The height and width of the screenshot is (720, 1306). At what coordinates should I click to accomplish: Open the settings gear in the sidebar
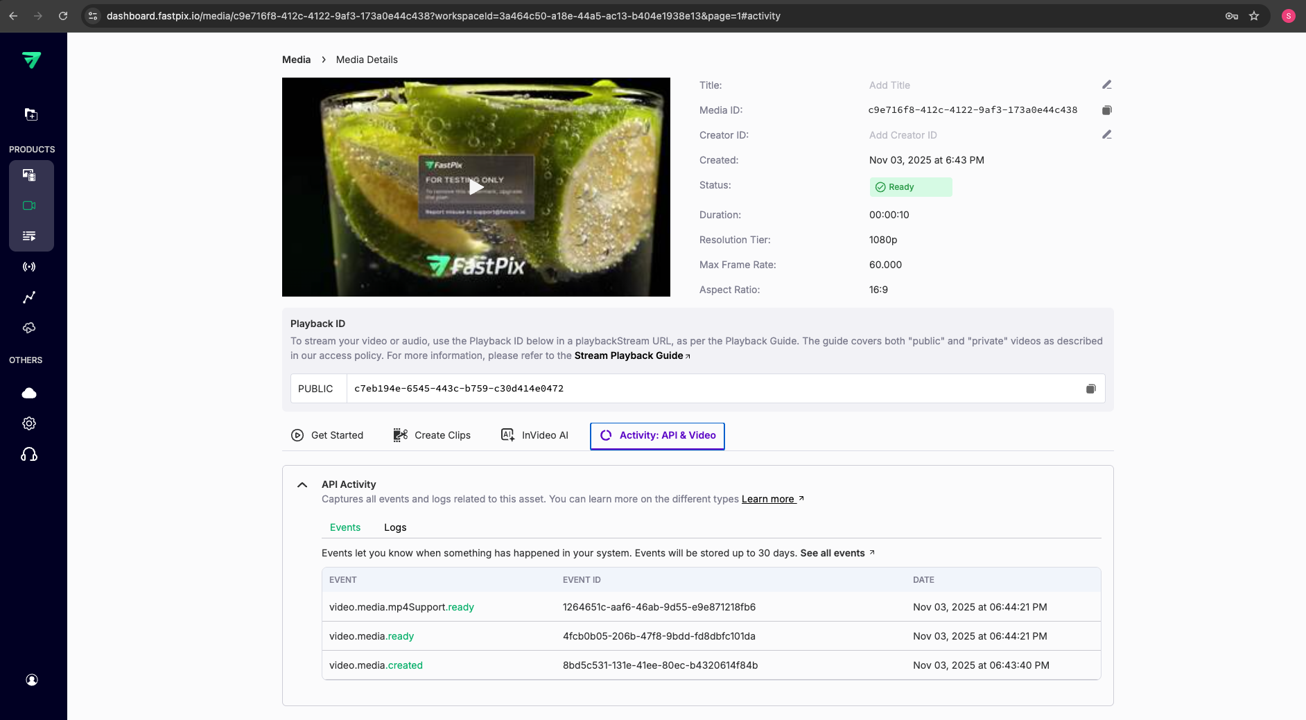[x=29, y=423]
